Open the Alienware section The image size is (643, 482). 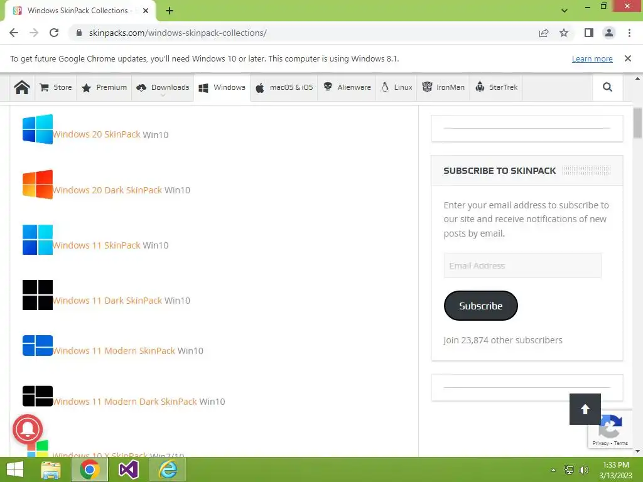(347, 87)
